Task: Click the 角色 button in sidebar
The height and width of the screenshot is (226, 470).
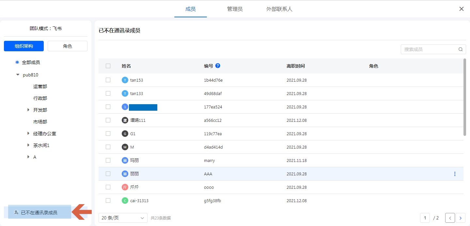Action: point(68,46)
